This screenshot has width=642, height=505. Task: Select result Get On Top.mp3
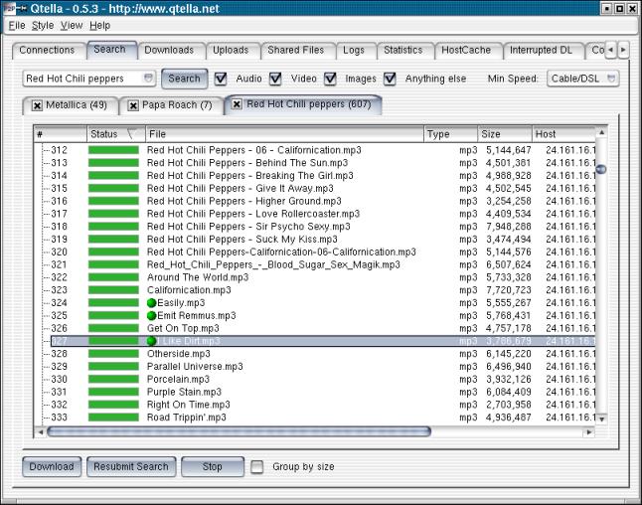point(183,328)
